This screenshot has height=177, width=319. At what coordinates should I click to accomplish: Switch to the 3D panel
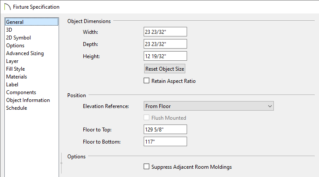[9, 29]
